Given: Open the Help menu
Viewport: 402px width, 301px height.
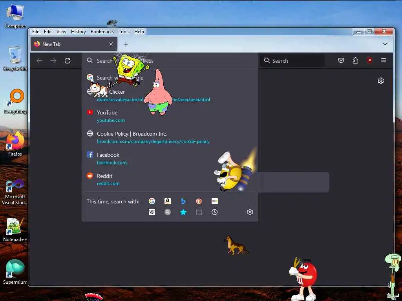Looking at the screenshot, I should pos(139,32).
